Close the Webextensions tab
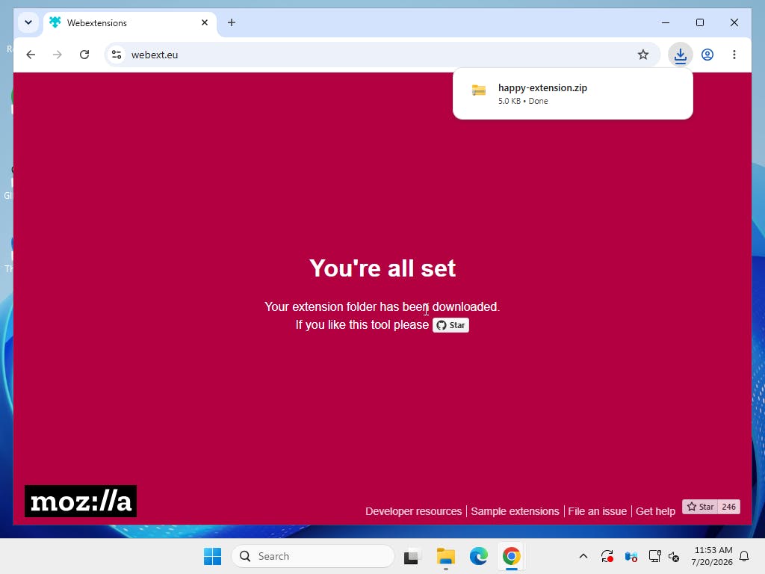 [205, 22]
